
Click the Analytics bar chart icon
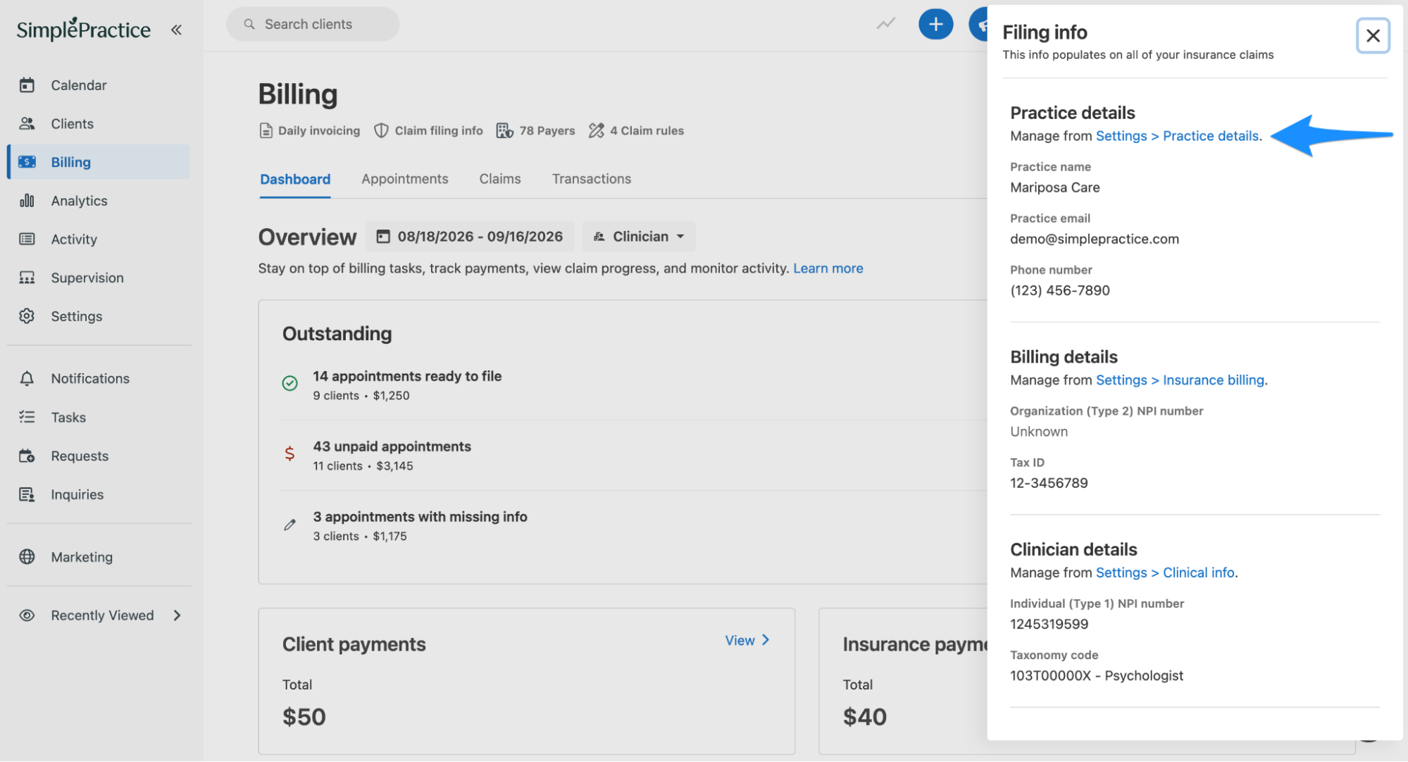(x=27, y=201)
